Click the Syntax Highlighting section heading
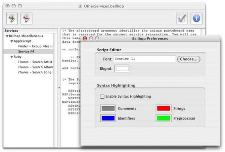The height and width of the screenshot is (152, 225). (x=116, y=86)
